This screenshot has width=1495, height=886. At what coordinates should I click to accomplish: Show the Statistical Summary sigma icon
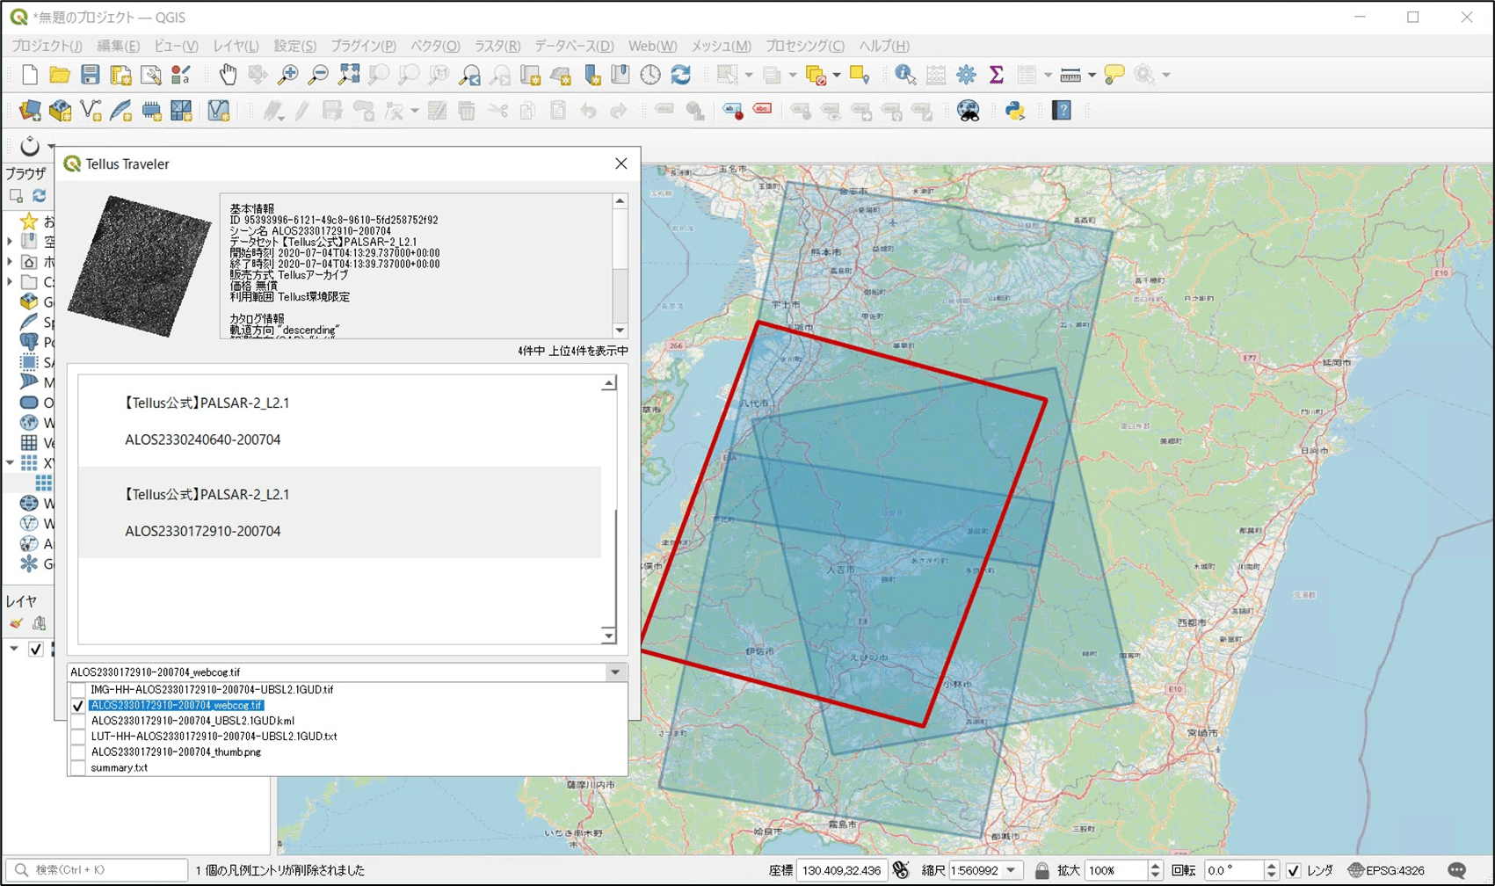(997, 76)
